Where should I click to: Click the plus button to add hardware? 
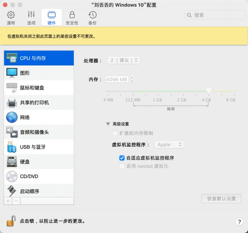click(8, 201)
